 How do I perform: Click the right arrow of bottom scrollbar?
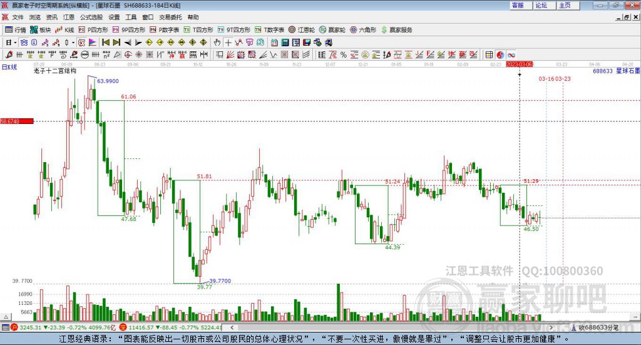(x=551, y=327)
